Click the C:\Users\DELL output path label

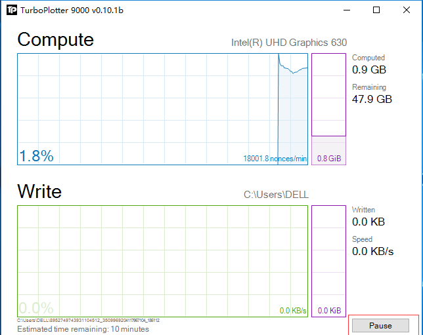point(276,195)
